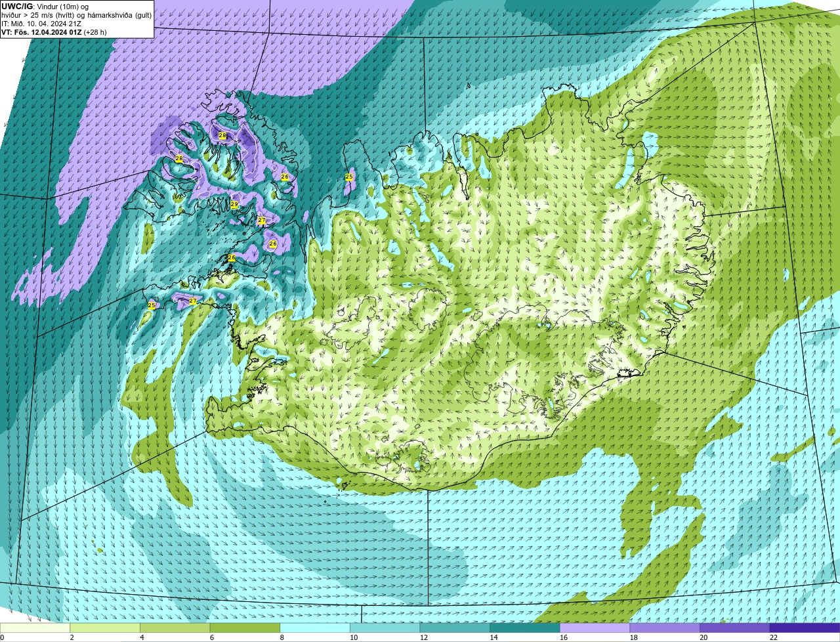The image size is (840, 642).
Task: Click the scale label "14" under the legend
Action: [493, 637]
